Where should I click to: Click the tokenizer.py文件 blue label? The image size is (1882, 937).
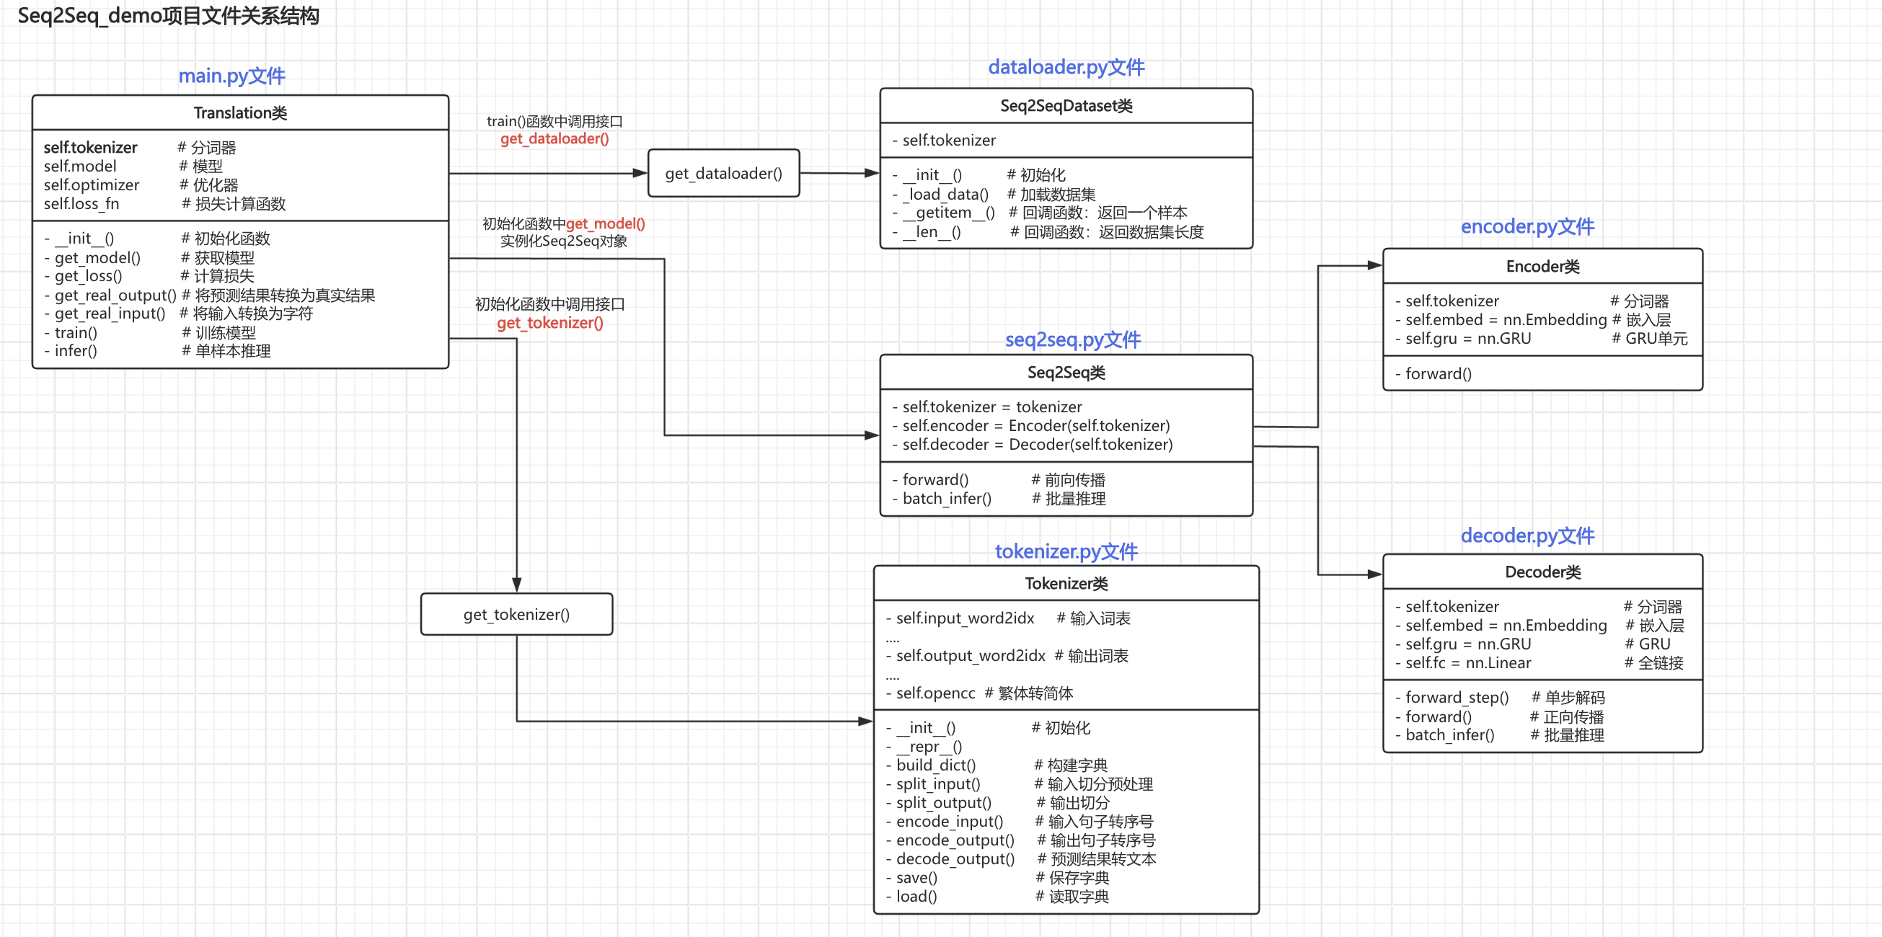1065,551
